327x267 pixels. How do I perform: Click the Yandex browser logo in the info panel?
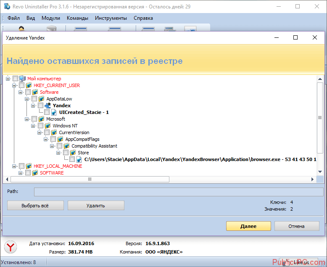11,247
